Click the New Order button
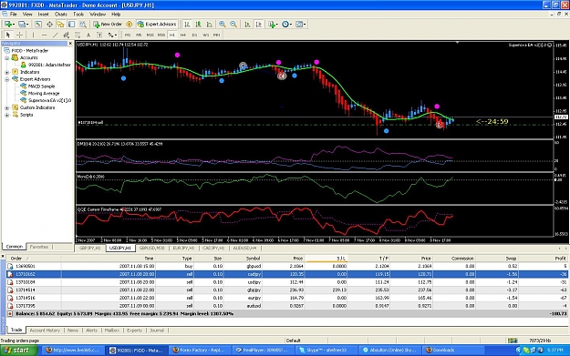The height and width of the screenshot is (356, 570). (108, 24)
